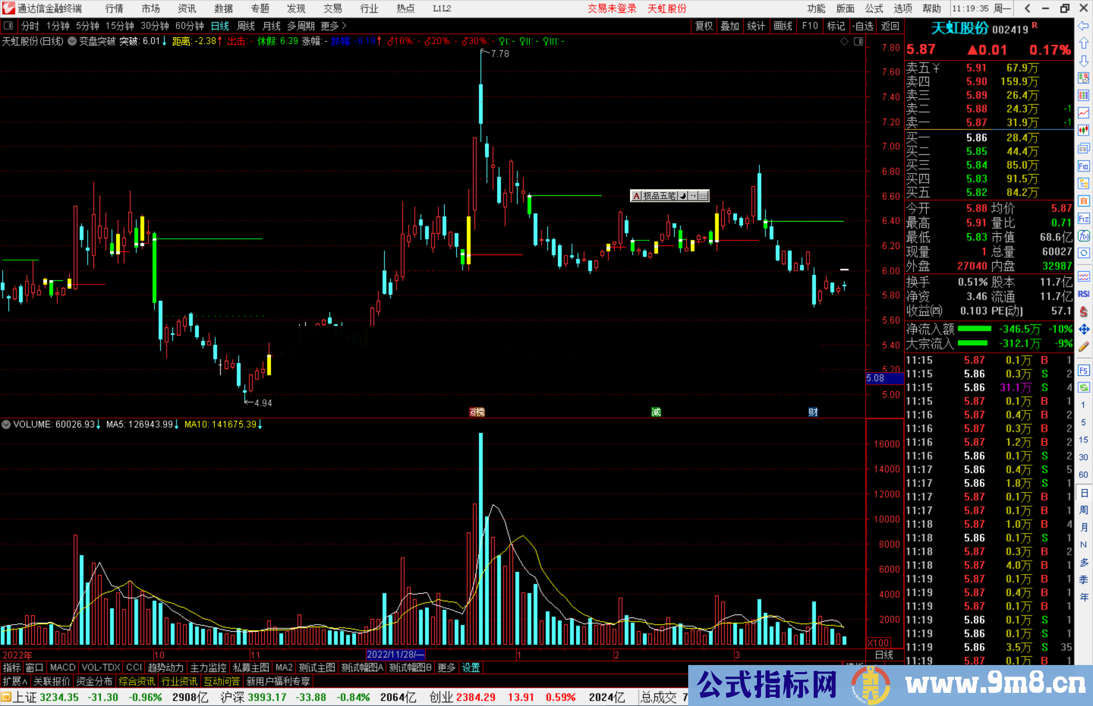
Task: Expand the VOLUME indicator dropdown arrow
Action: pyautogui.click(x=7, y=425)
